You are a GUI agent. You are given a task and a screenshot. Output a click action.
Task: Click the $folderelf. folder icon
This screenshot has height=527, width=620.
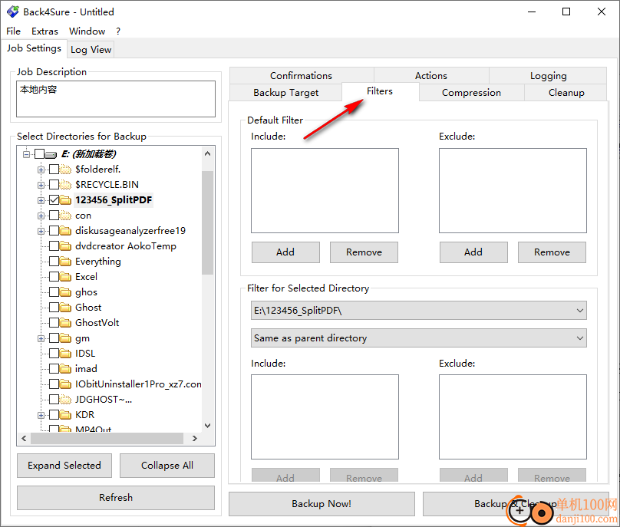click(66, 170)
